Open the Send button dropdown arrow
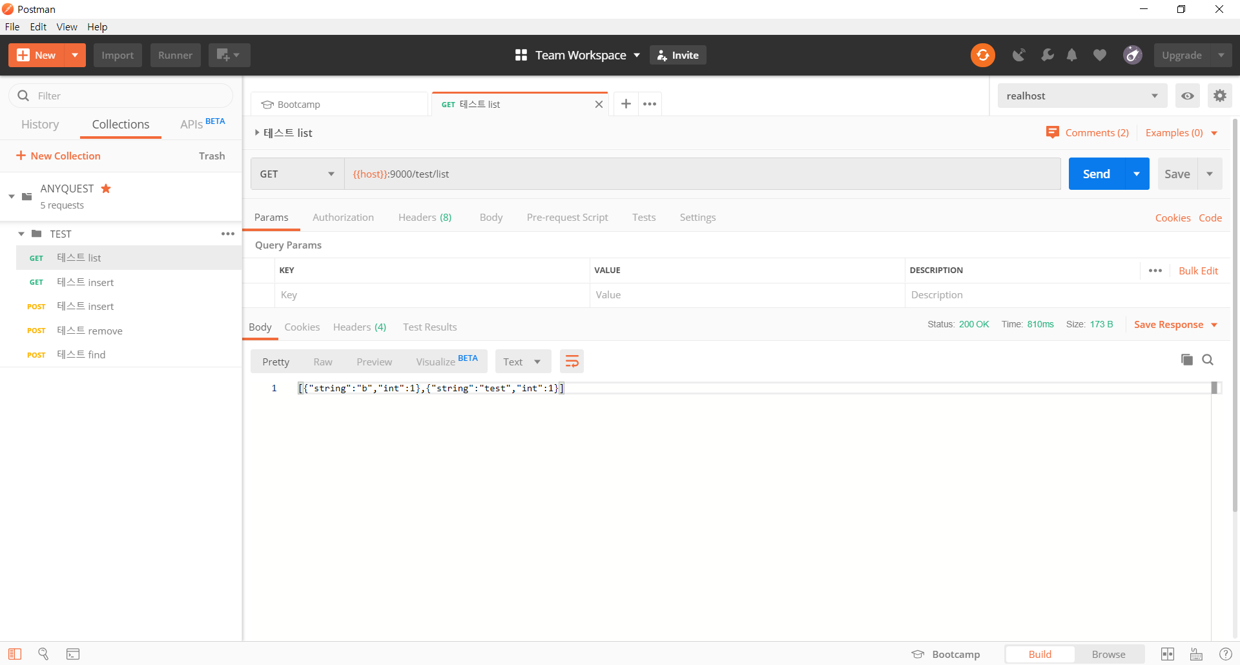Screen dimensions: 1240x665 (x=1137, y=174)
